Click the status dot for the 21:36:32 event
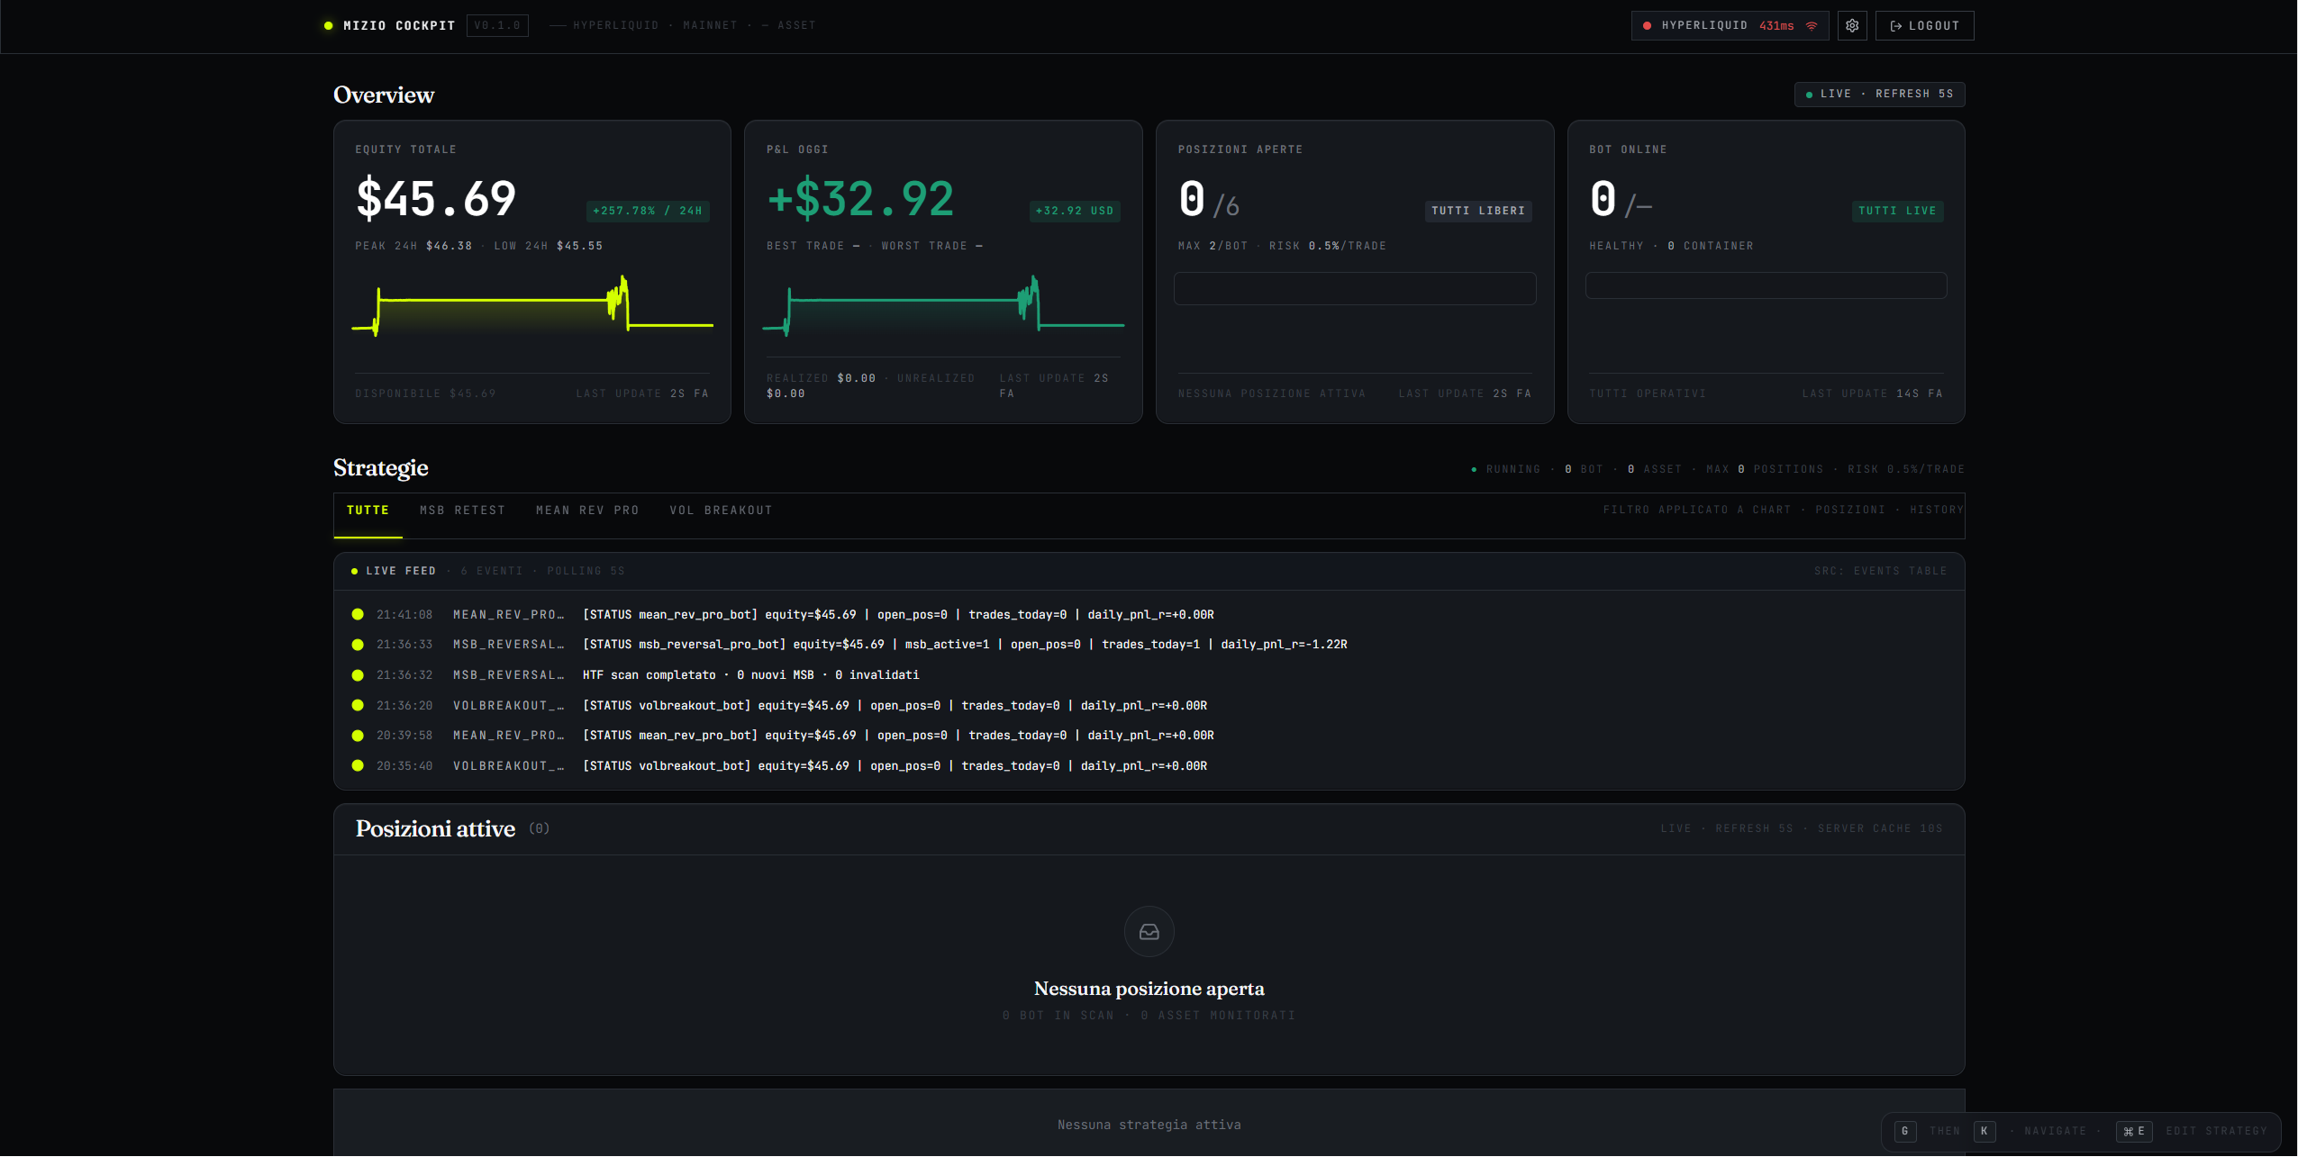The height and width of the screenshot is (1157, 2298). click(x=358, y=675)
